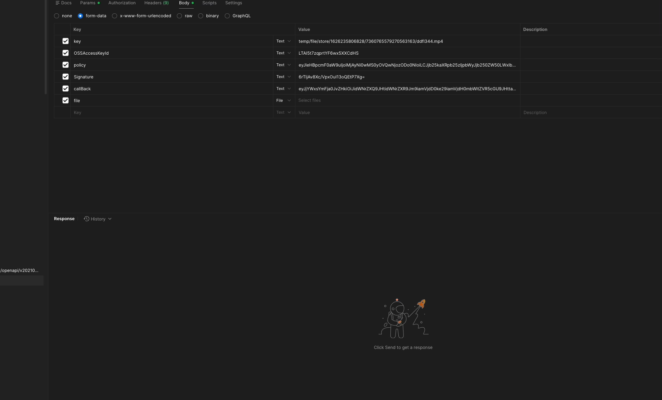Select the raw body type
This screenshot has height=400, width=662.
click(179, 16)
